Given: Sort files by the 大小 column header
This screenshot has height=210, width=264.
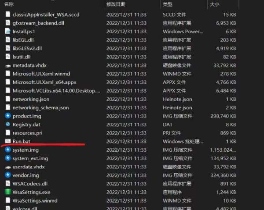Looking at the screenshot, I should 214,4.
